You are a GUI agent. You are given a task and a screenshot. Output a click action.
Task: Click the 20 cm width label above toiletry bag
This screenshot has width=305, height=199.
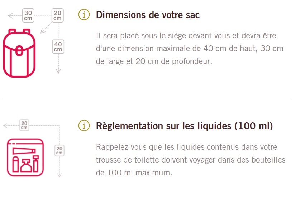coord(24,125)
